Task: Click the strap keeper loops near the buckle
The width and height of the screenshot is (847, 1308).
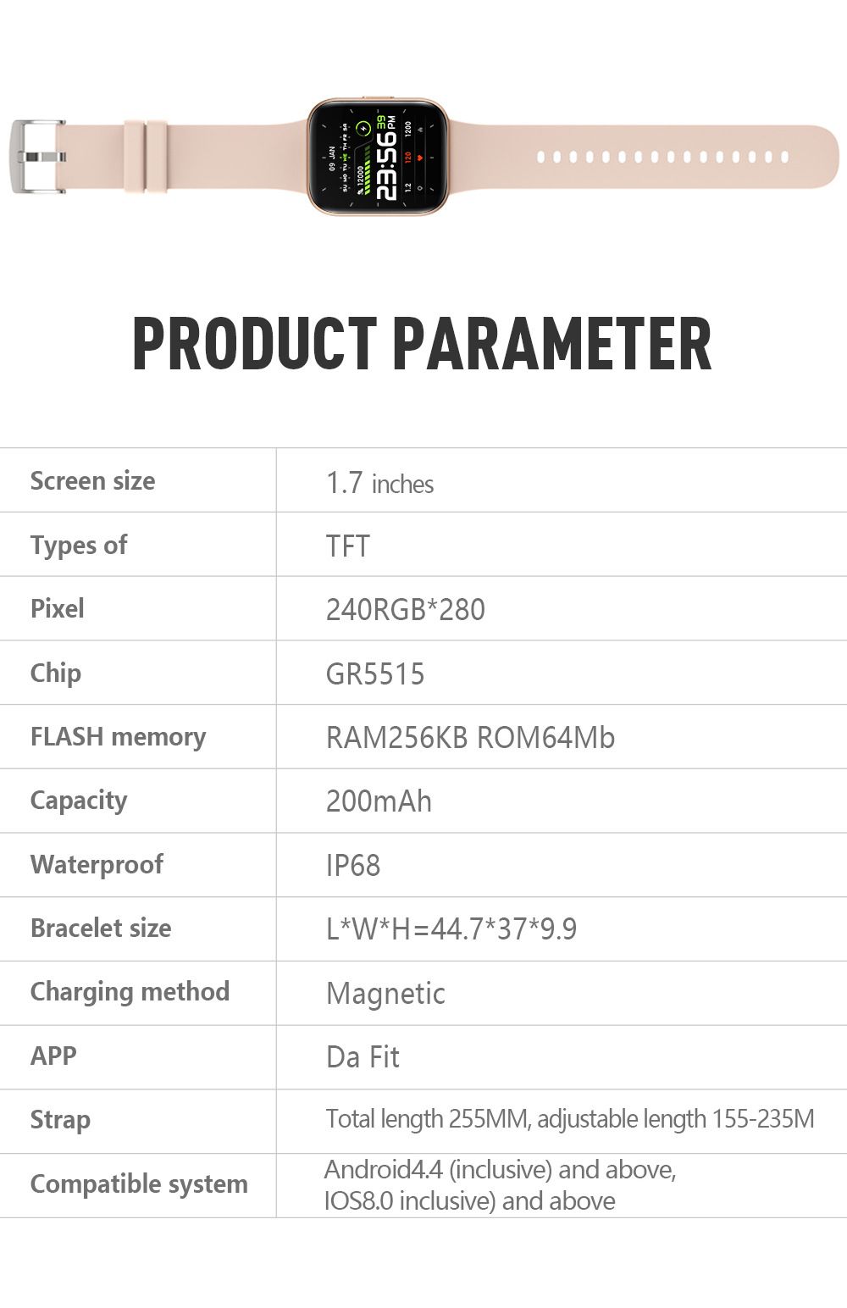Action: [146, 157]
